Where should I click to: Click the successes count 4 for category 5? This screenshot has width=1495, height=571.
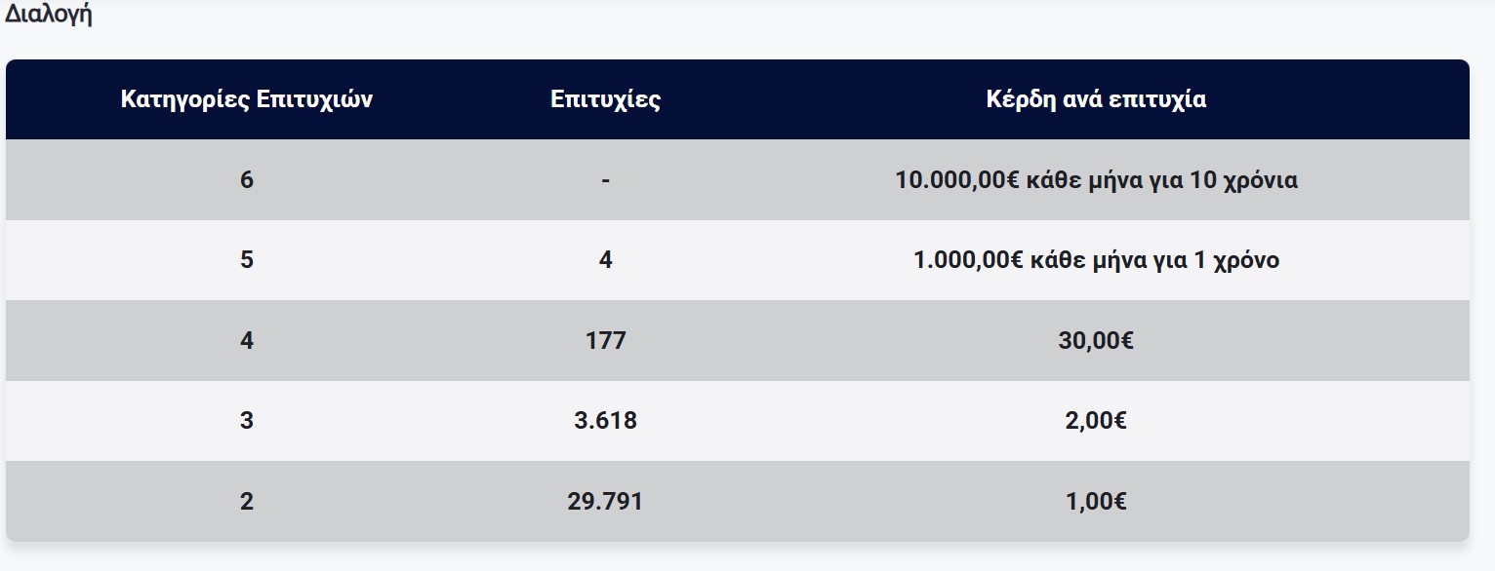[606, 260]
